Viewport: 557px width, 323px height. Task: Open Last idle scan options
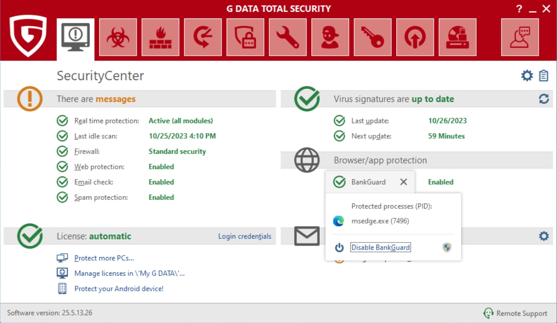pos(96,136)
